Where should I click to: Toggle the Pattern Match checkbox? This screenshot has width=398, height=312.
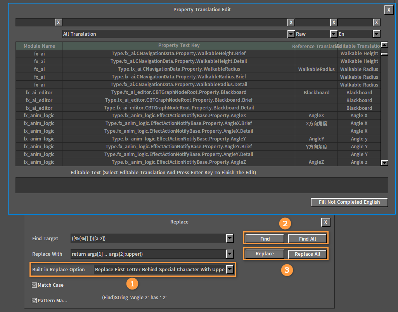34,301
